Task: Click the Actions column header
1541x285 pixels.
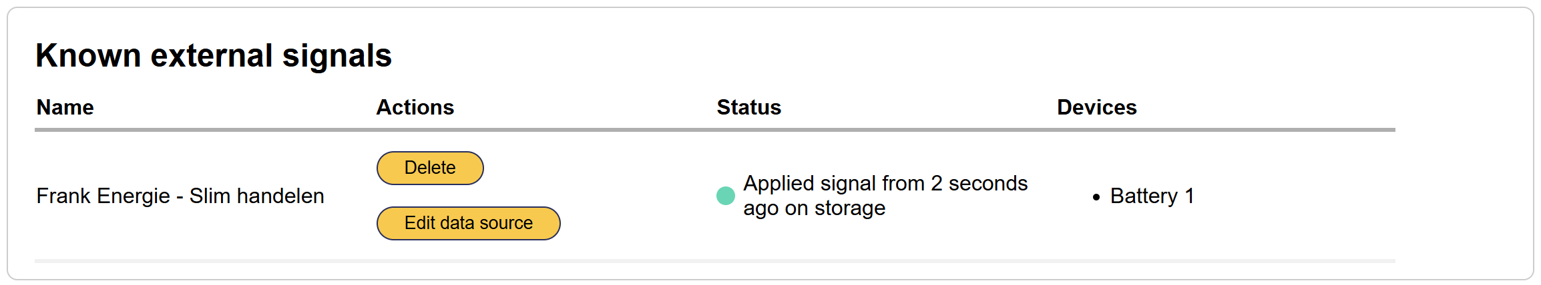Action: tap(415, 107)
